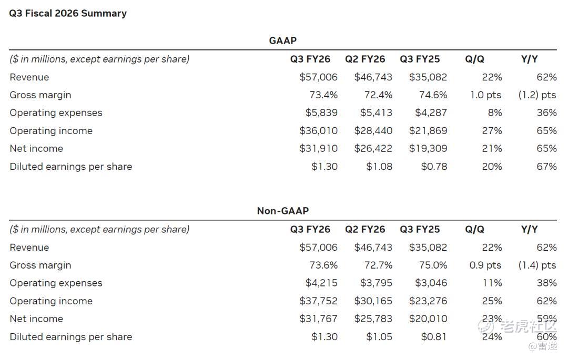
Task: Click the GAAP table title
Action: pos(283,40)
